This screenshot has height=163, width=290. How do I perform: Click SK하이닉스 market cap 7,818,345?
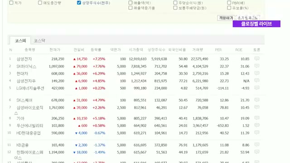point(139,67)
